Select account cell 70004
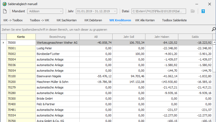The height and width of the screenshot is (122, 216). click(x=21, y=59)
